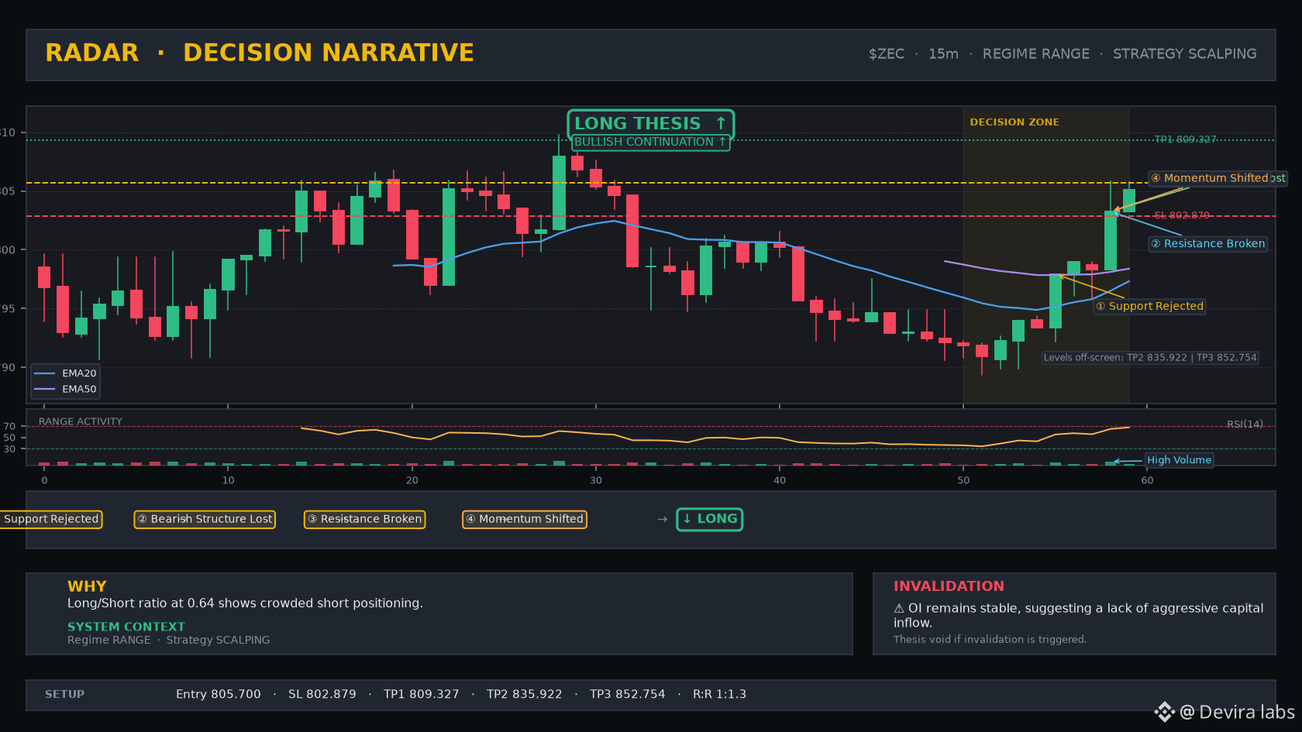Click STRATEGY SCALPING in the header
1302x732 pixels.
[1185, 54]
